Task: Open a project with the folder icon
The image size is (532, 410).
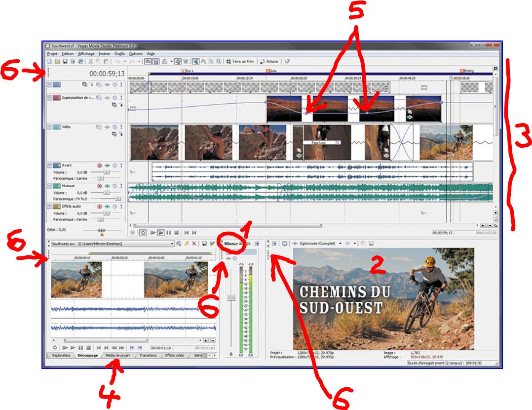Action: coord(57,61)
